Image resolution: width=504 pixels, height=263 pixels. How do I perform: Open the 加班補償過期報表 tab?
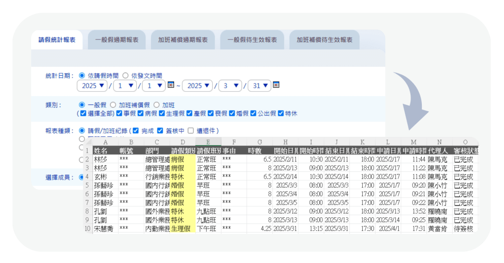point(183,40)
